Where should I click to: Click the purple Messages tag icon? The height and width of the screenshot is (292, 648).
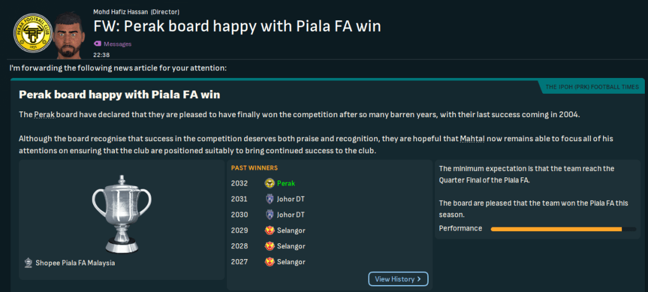coord(97,44)
